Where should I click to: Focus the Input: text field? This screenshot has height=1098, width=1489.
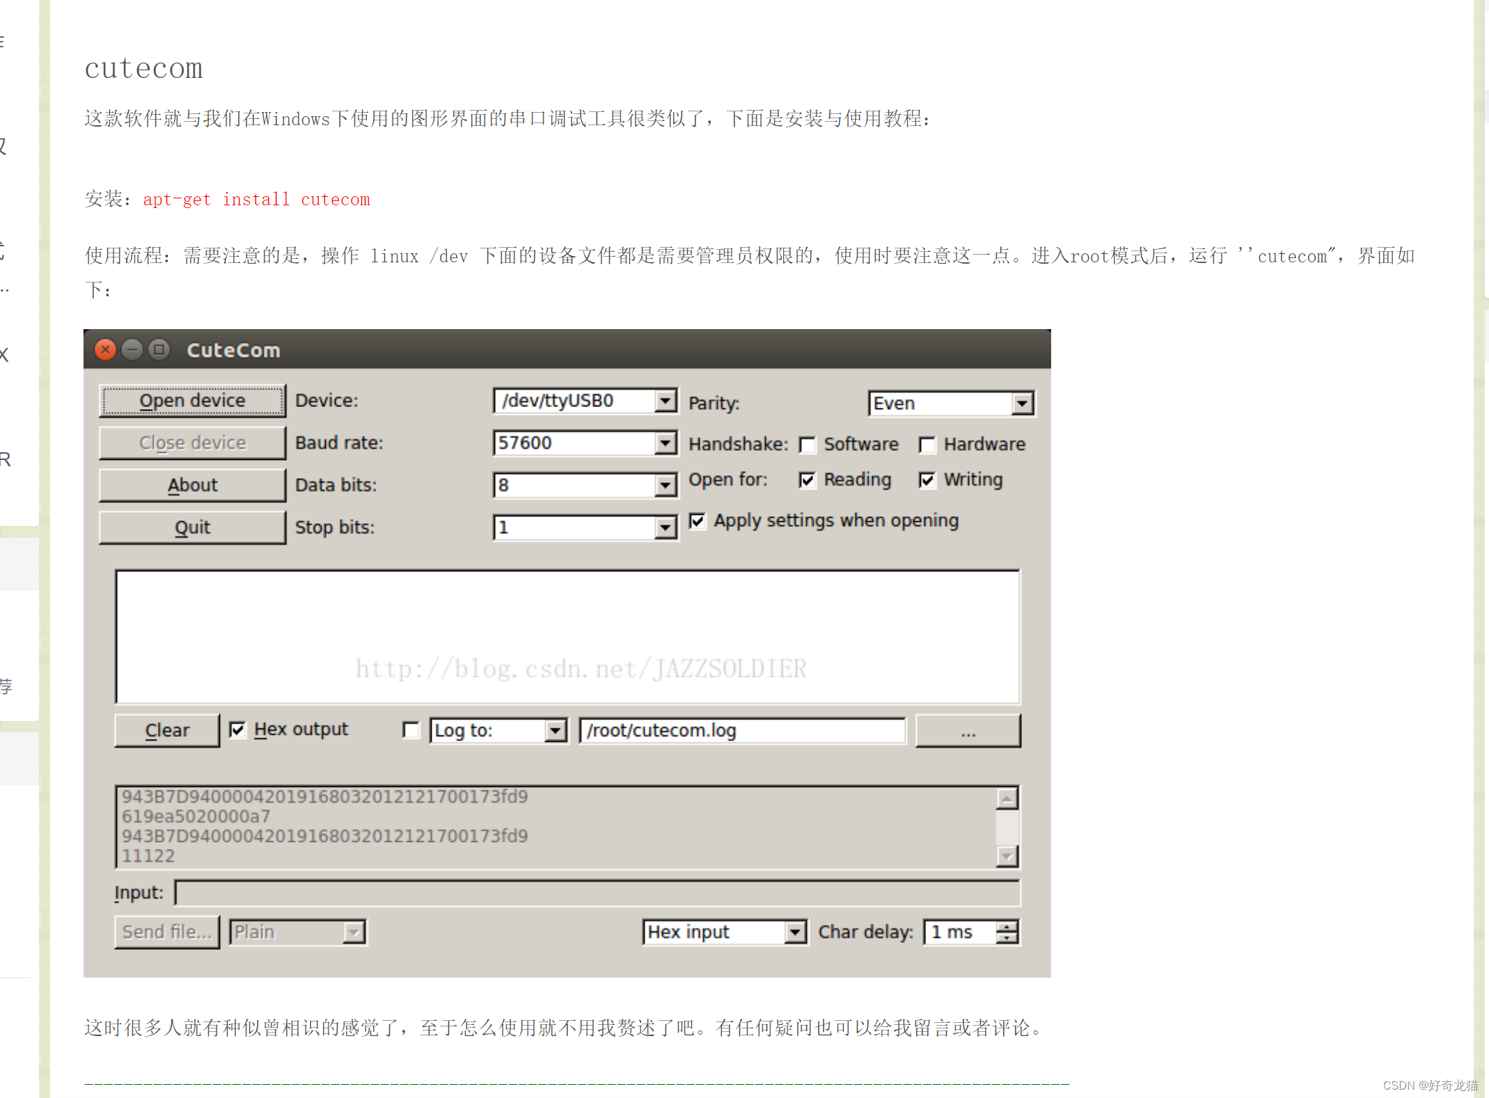coord(597,893)
